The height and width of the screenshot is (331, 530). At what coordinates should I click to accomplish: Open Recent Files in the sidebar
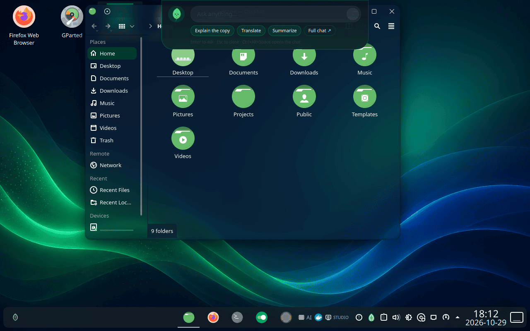(112, 190)
